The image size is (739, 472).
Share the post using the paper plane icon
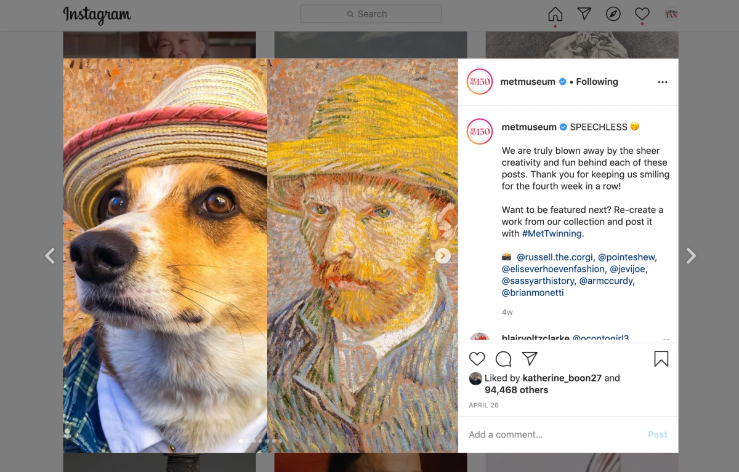point(529,359)
